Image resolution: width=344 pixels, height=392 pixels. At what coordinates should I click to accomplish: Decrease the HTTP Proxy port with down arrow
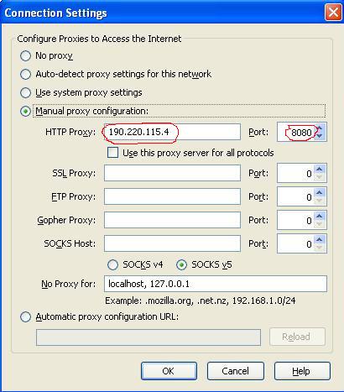click(x=320, y=136)
